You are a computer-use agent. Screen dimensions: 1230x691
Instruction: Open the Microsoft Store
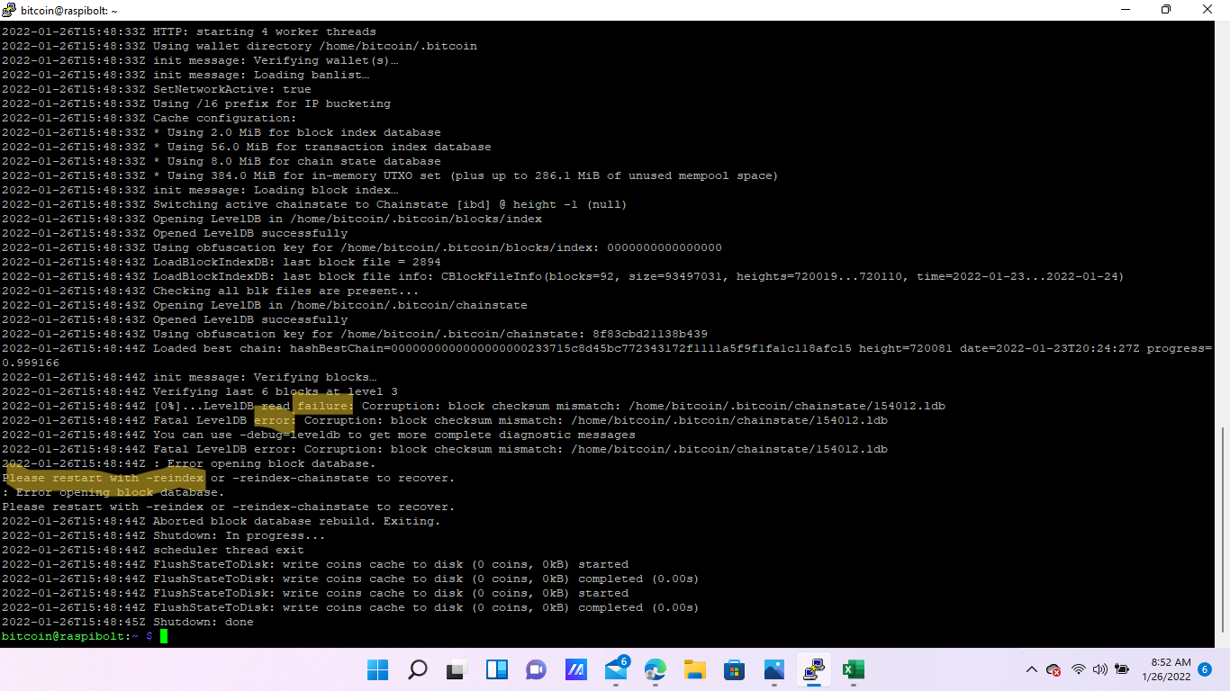(x=734, y=669)
